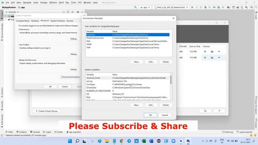Click Create Virtual Device button

coord(47,111)
